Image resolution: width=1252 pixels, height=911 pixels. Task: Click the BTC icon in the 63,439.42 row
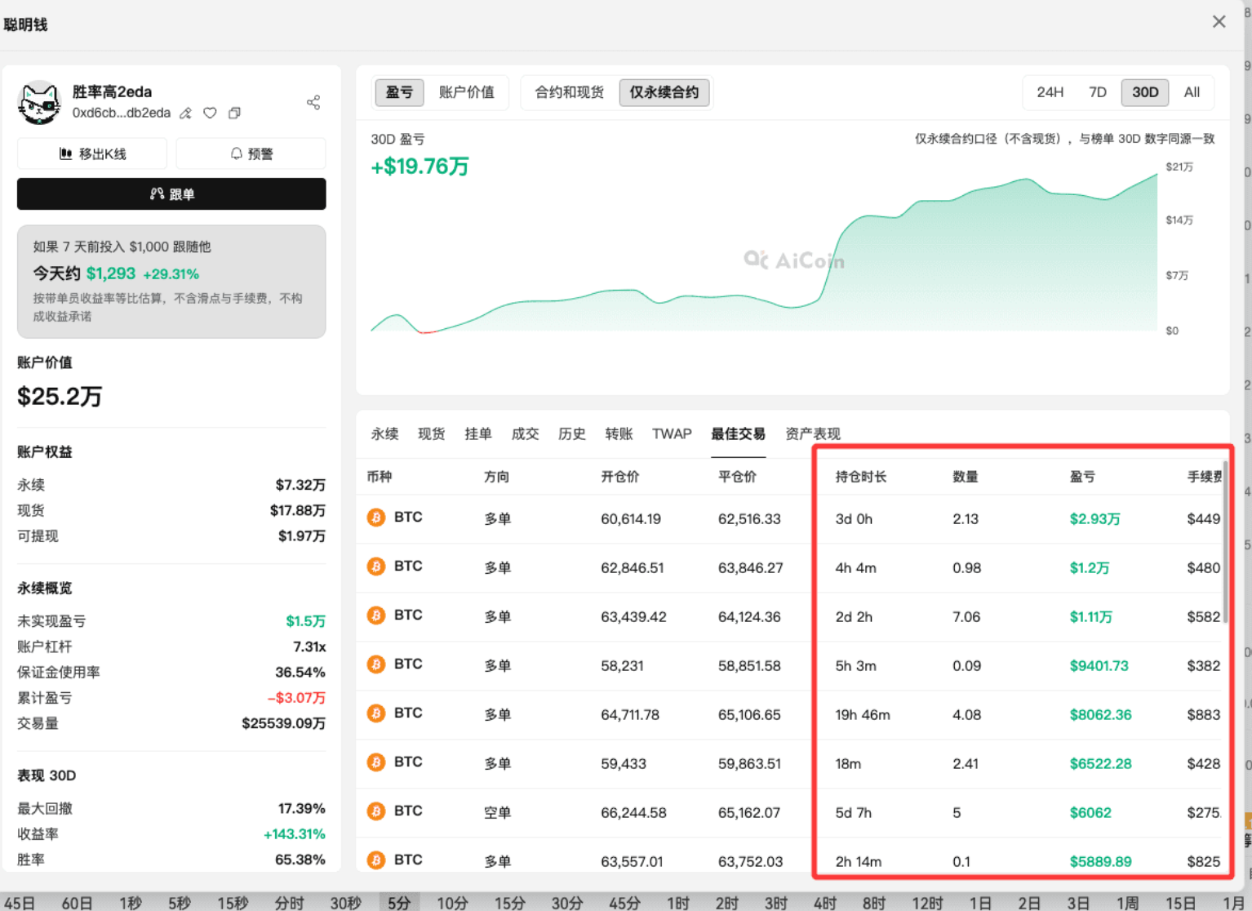tap(375, 615)
